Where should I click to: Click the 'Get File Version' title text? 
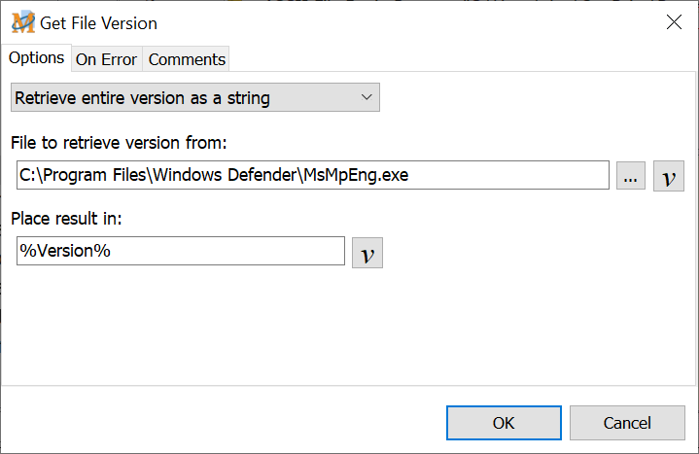point(98,22)
